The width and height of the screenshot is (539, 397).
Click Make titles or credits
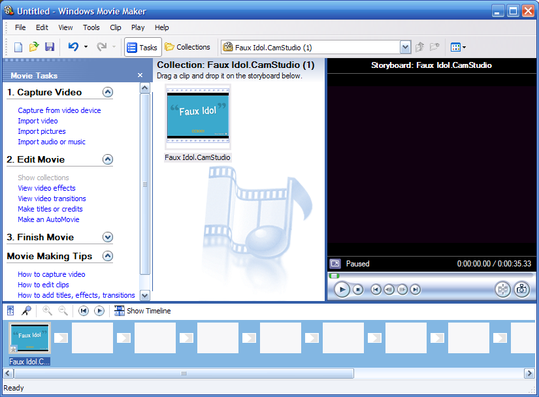click(50, 209)
